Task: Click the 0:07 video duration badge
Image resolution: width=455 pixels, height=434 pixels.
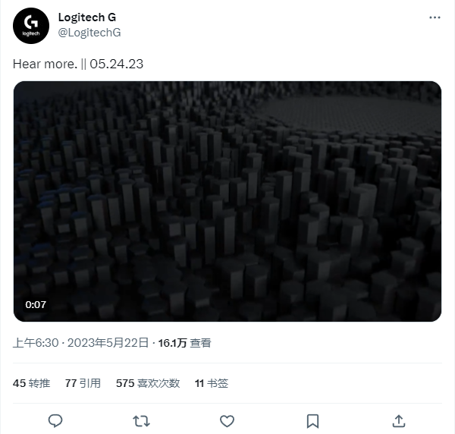Action: 36,304
